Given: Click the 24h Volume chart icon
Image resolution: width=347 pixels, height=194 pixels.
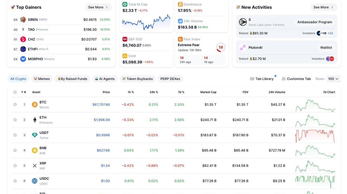Looking at the screenshot, I should [x=180, y=21].
